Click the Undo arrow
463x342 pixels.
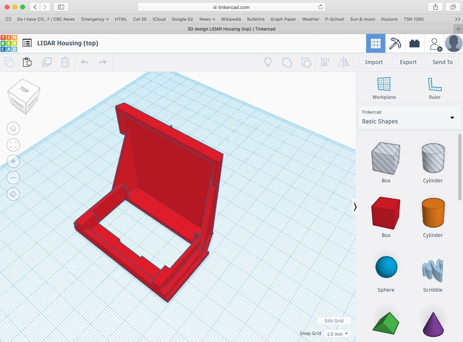click(x=84, y=62)
